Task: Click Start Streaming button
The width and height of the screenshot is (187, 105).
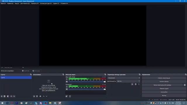Action: pyautogui.click(x=164, y=78)
